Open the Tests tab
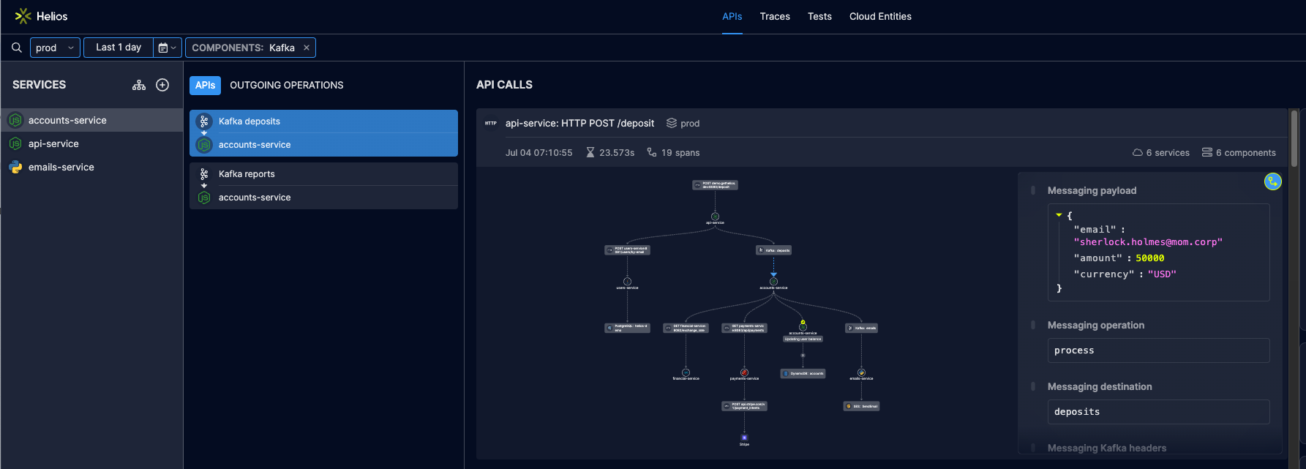The width and height of the screenshot is (1306, 469). pyautogui.click(x=819, y=16)
